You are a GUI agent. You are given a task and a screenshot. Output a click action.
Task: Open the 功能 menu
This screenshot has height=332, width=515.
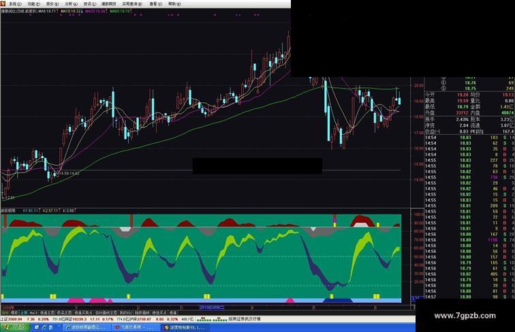pos(33,4)
